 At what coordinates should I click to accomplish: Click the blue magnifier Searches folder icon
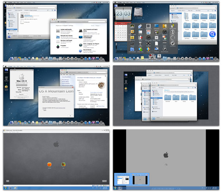(x=212, y=34)
